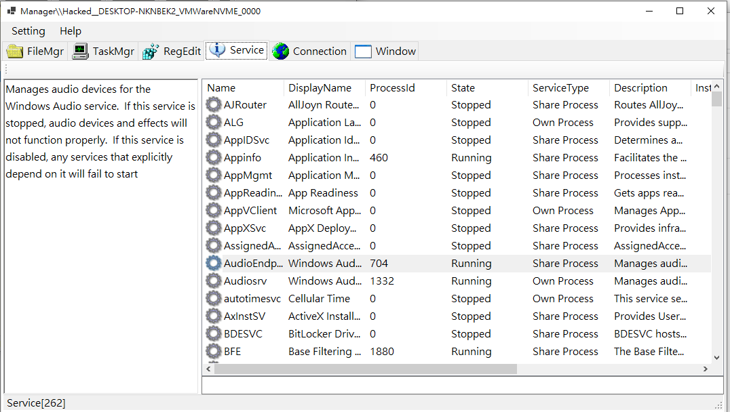
Task: Click the horizontal scroll left arrow
Action: 208,369
